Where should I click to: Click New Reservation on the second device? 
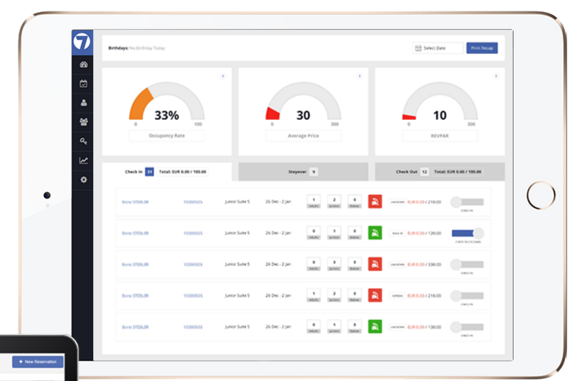point(38,362)
